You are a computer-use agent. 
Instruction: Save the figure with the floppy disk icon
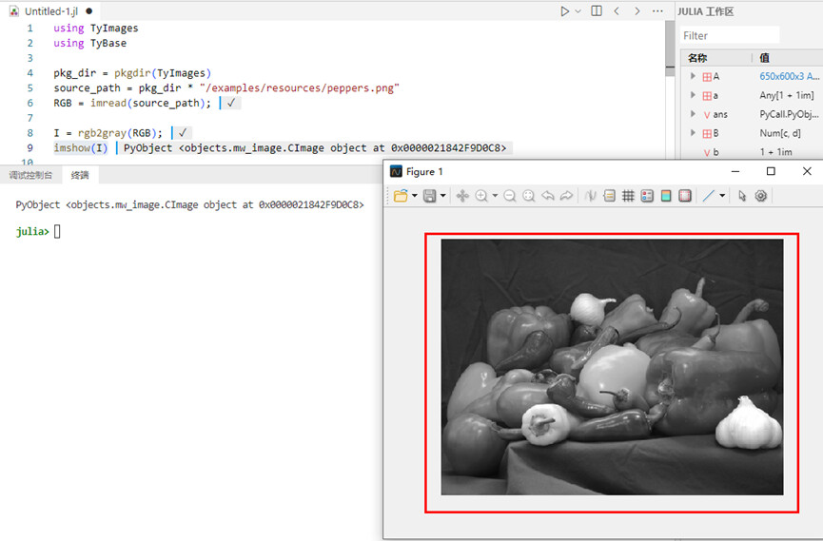[x=430, y=196]
